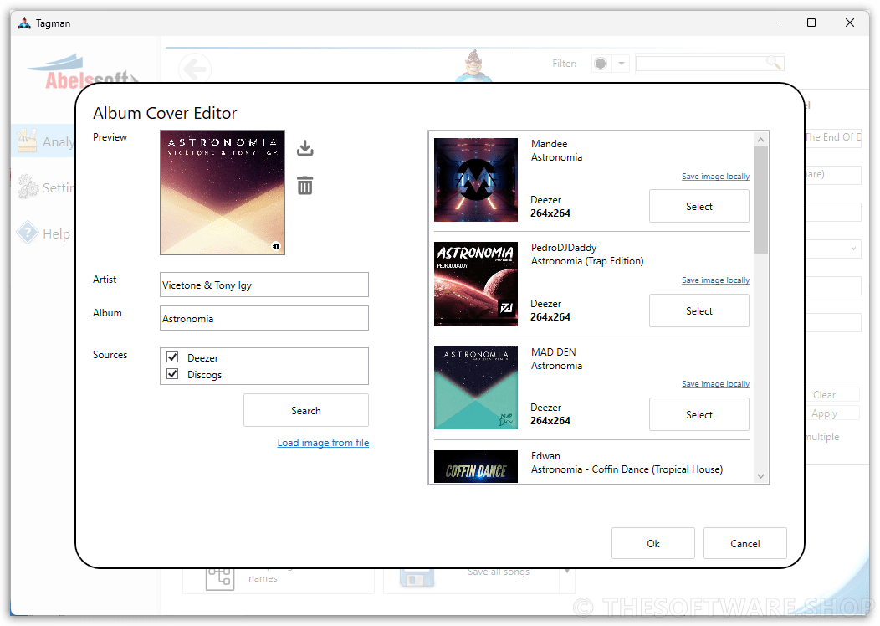Click the Artist input field
This screenshot has height=626, width=880.
[264, 285]
